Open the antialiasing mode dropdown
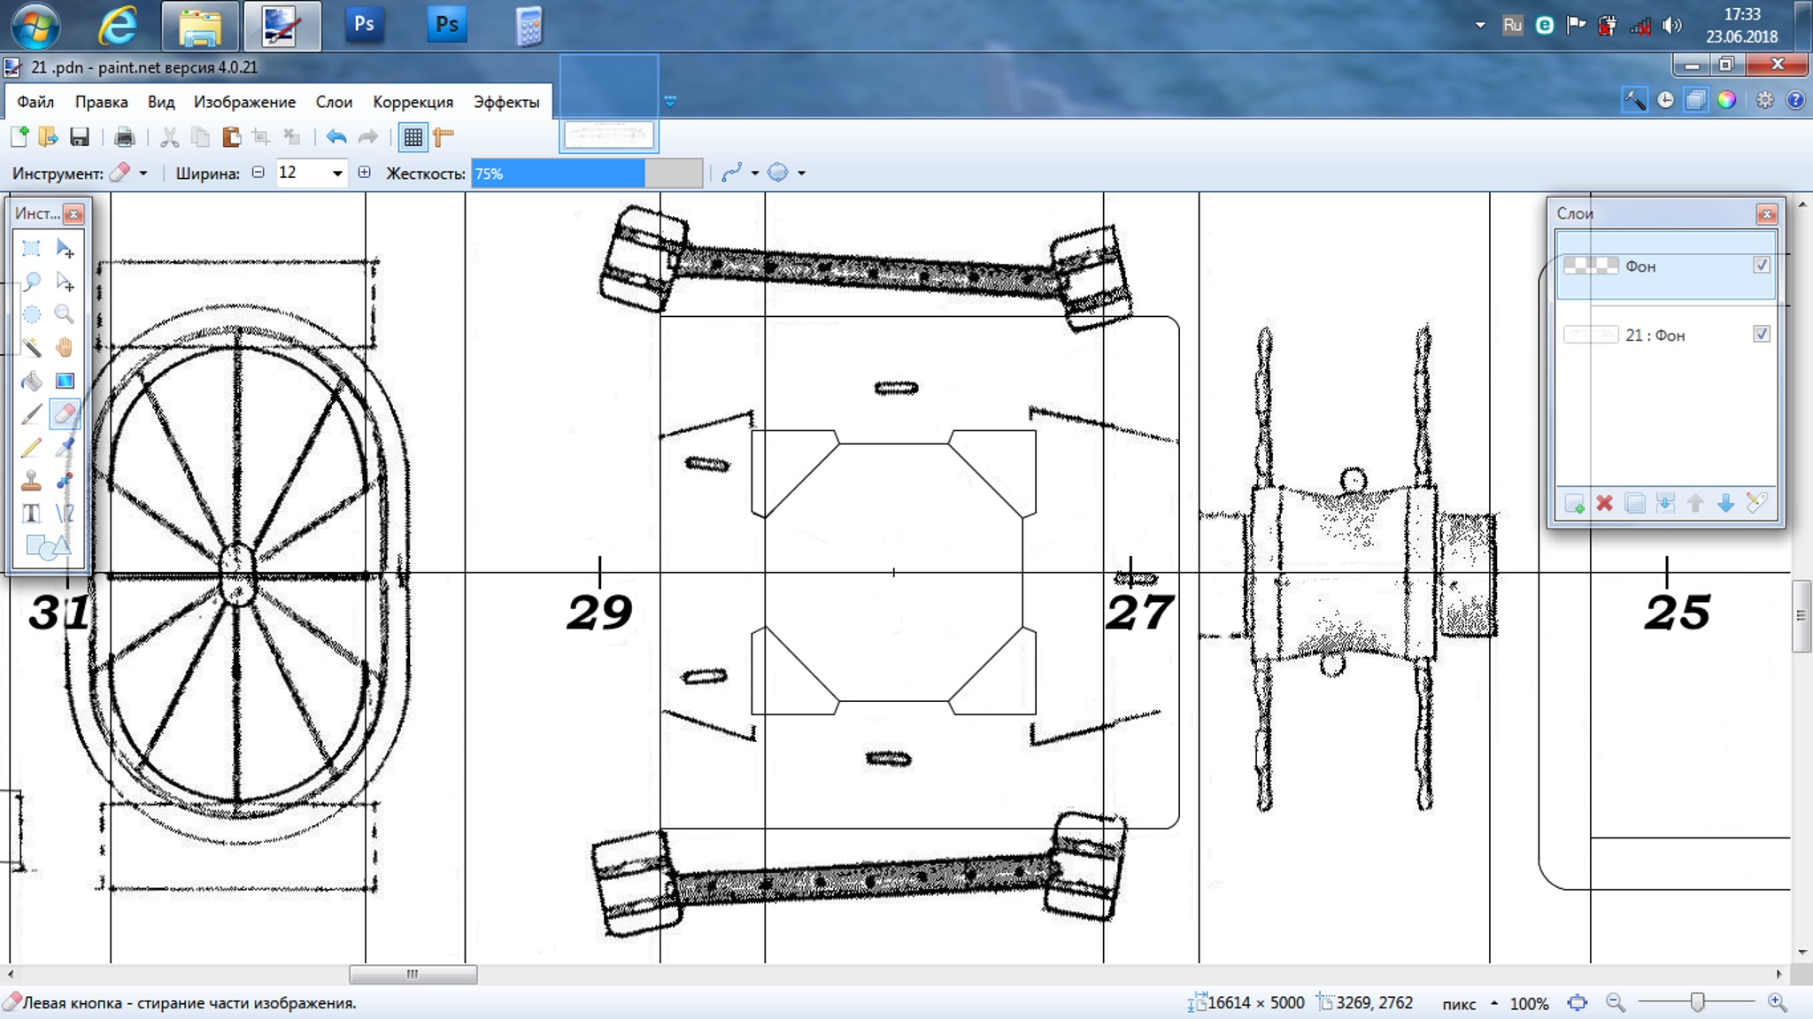1813x1019 pixels. (740, 173)
